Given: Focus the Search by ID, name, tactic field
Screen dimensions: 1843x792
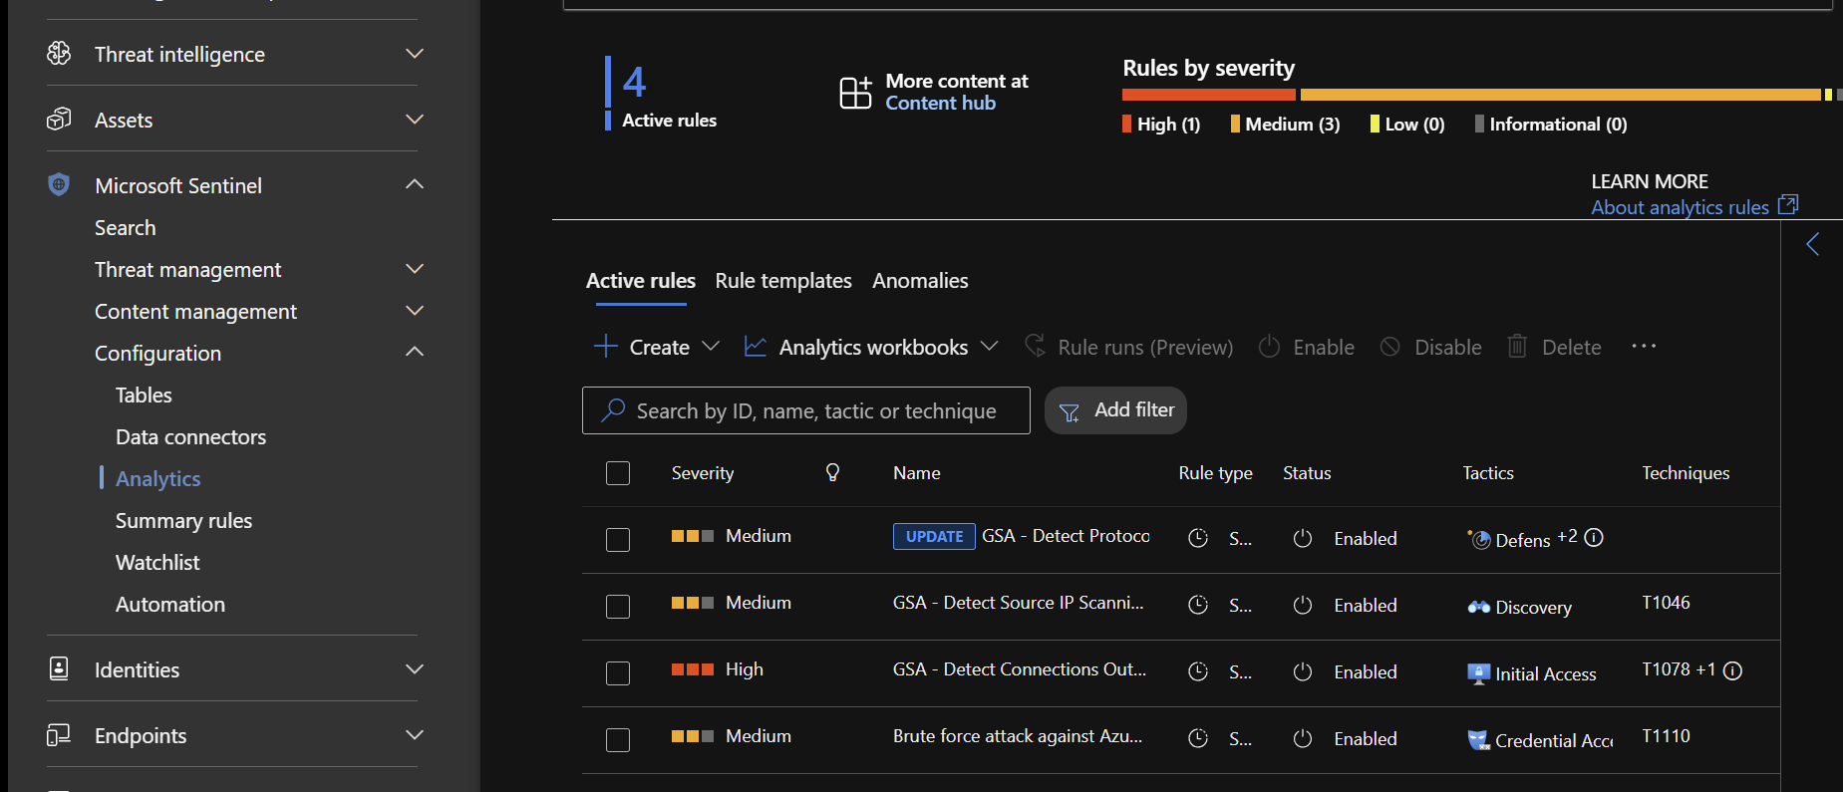Looking at the screenshot, I should point(806,410).
